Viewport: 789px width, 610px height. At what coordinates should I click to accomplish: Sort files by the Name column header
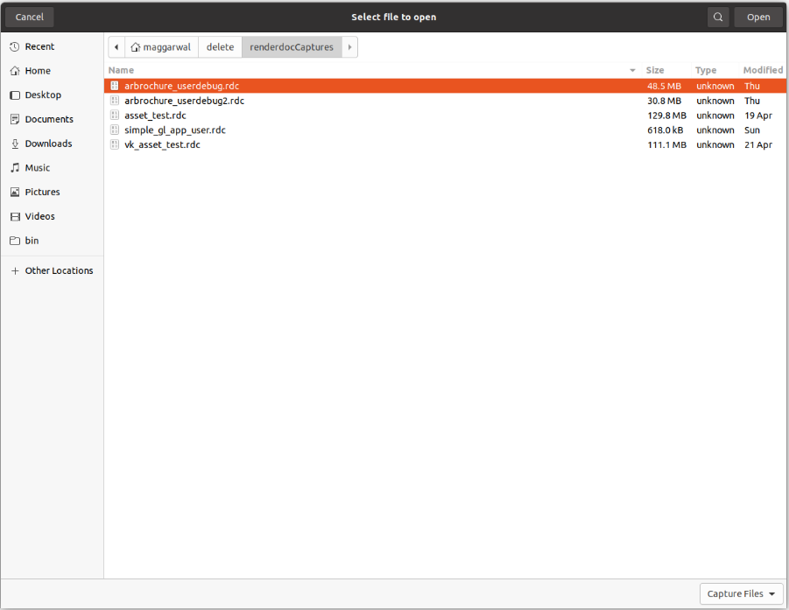[121, 70]
